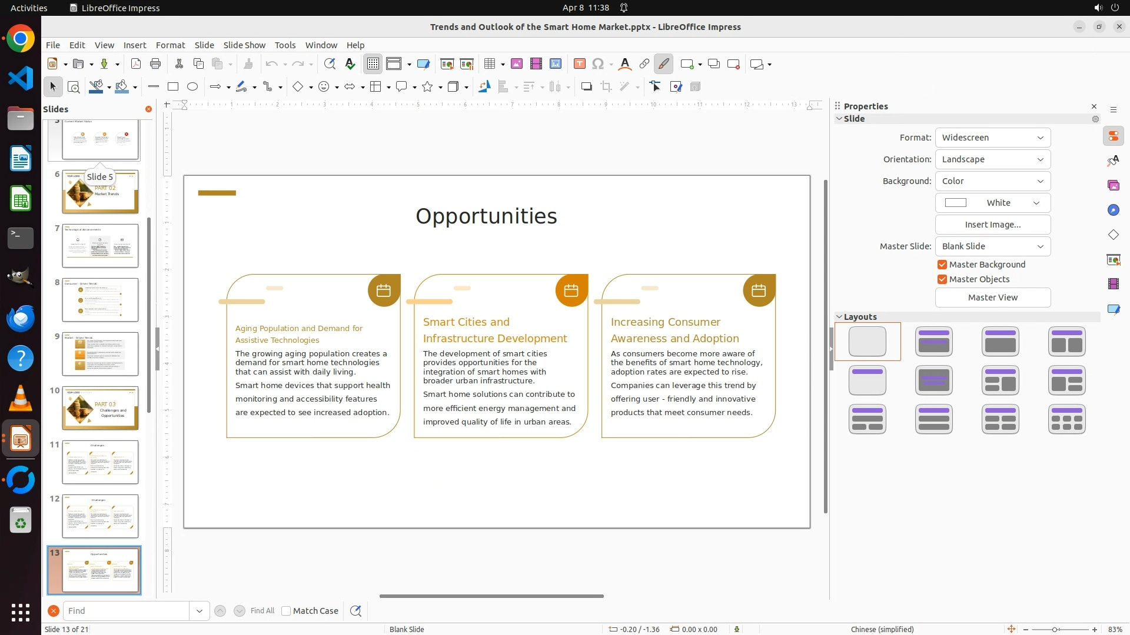Image resolution: width=1130 pixels, height=635 pixels.
Task: Select the slide 10 thumbnail
Action: [x=100, y=407]
